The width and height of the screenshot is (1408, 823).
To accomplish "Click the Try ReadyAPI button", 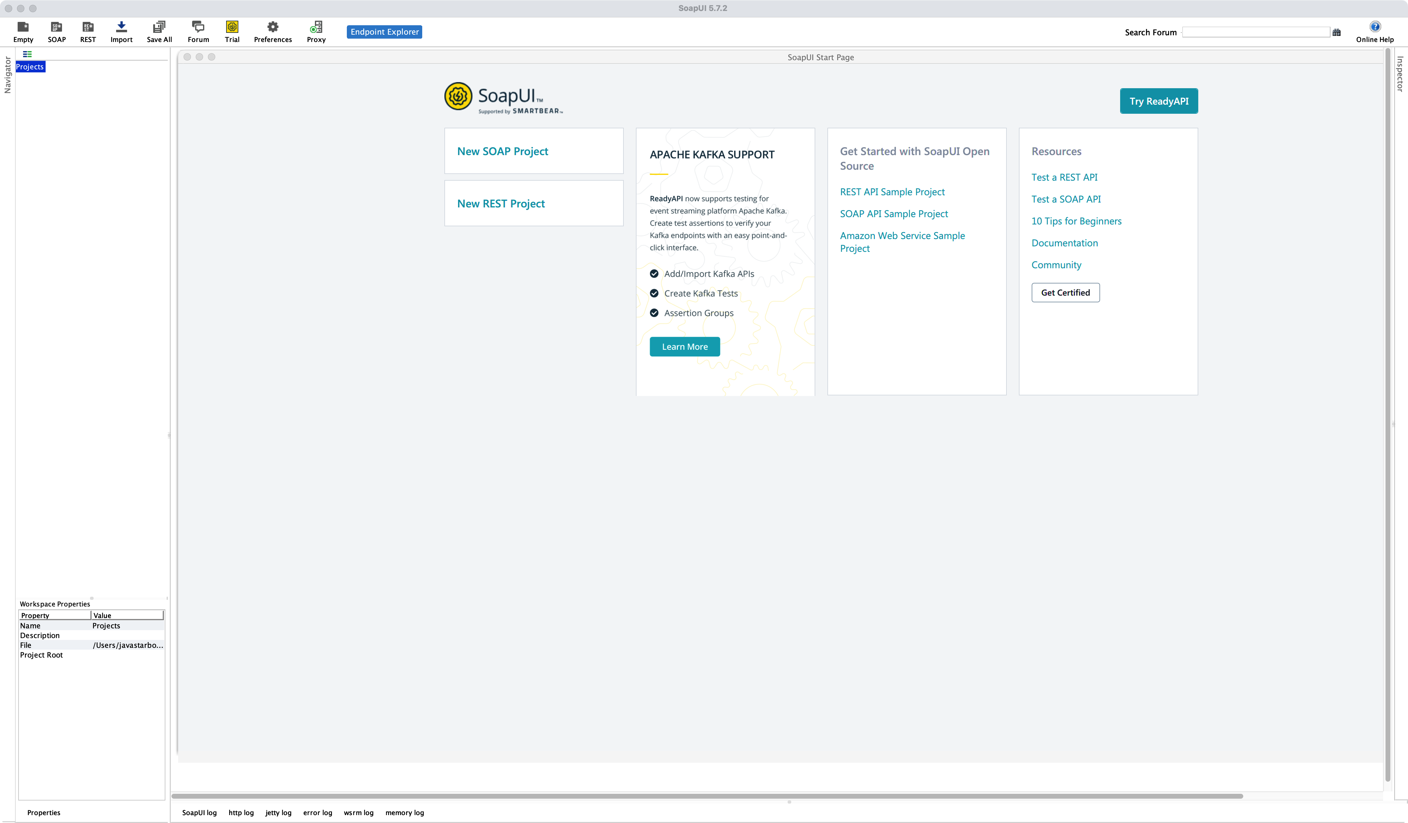I will 1159,101.
